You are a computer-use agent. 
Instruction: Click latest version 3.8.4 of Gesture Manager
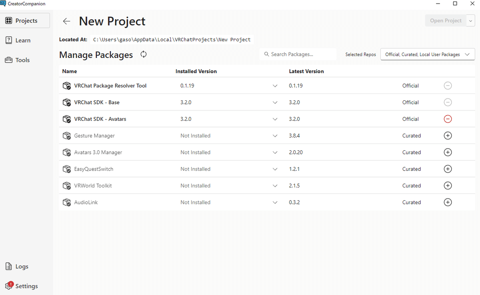(x=294, y=136)
